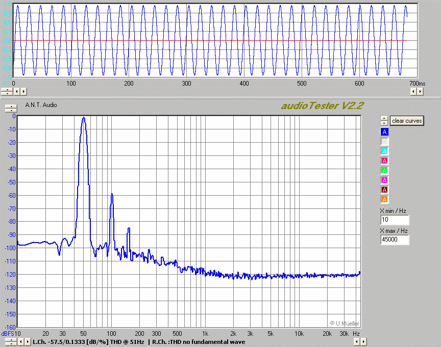Click right arrow below the 700ms label
This screenshot has width=441, height=347.
[x=420, y=91]
